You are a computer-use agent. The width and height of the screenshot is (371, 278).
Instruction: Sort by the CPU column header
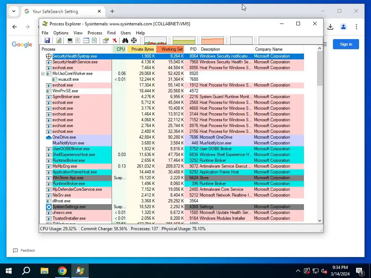coord(120,49)
